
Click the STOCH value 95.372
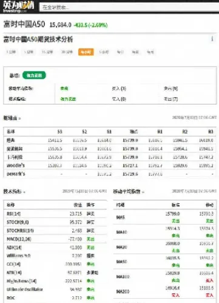76,222
